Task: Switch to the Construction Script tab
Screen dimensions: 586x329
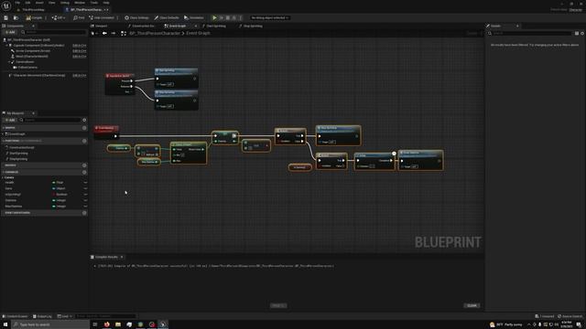Action: 141,26
